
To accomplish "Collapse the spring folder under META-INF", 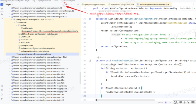I will pos(17,25).
